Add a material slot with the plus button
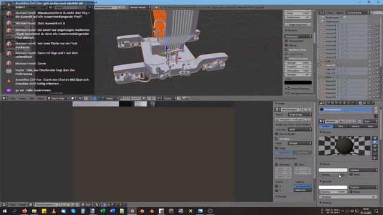This screenshot has height=215, width=383. point(376,109)
